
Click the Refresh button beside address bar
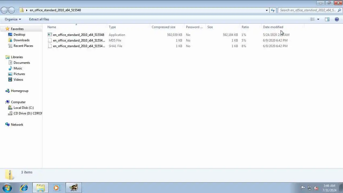(x=273, y=10)
